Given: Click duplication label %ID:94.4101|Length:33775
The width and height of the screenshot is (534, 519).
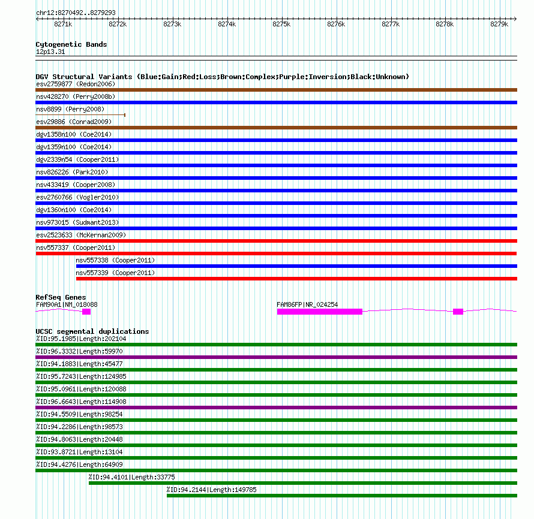Looking at the screenshot, I should (x=132, y=477).
